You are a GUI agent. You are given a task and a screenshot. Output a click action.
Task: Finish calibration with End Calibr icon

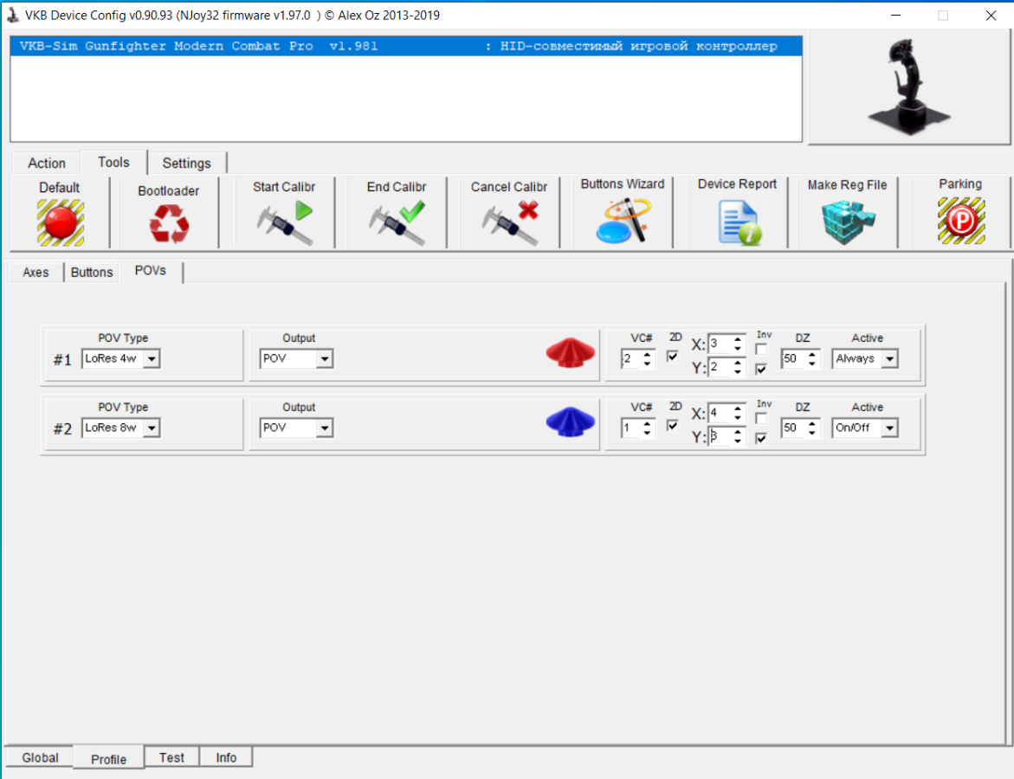397,222
